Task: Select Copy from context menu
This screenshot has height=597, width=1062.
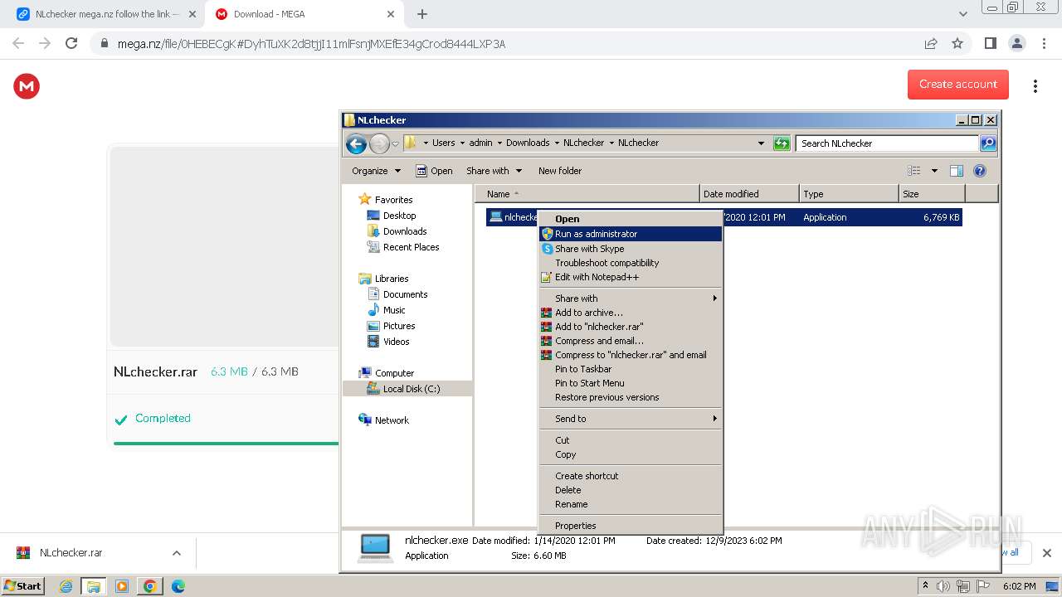Action: tap(630, 454)
